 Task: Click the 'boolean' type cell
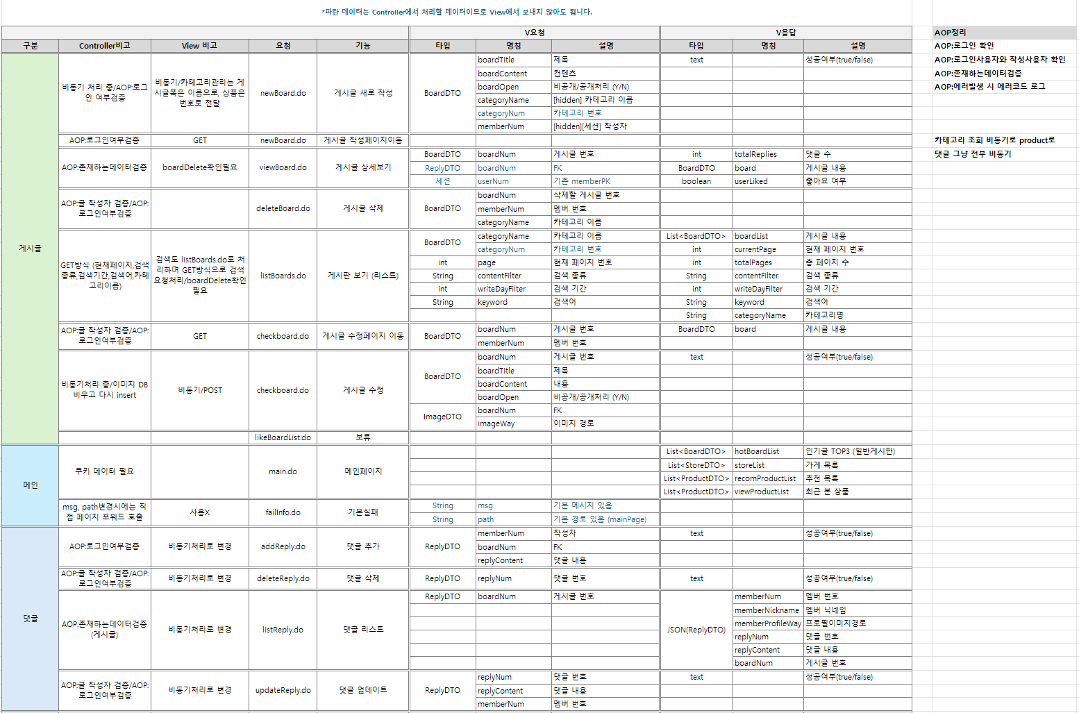(x=696, y=181)
